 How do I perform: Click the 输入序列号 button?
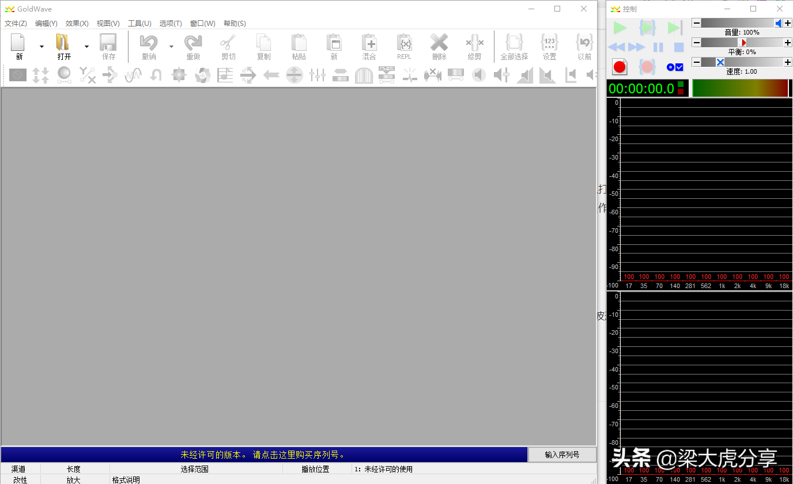point(562,455)
